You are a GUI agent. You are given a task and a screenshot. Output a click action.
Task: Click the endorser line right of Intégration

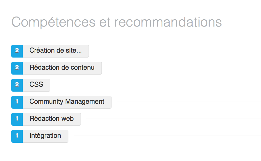pyautogui.click(x=167, y=135)
